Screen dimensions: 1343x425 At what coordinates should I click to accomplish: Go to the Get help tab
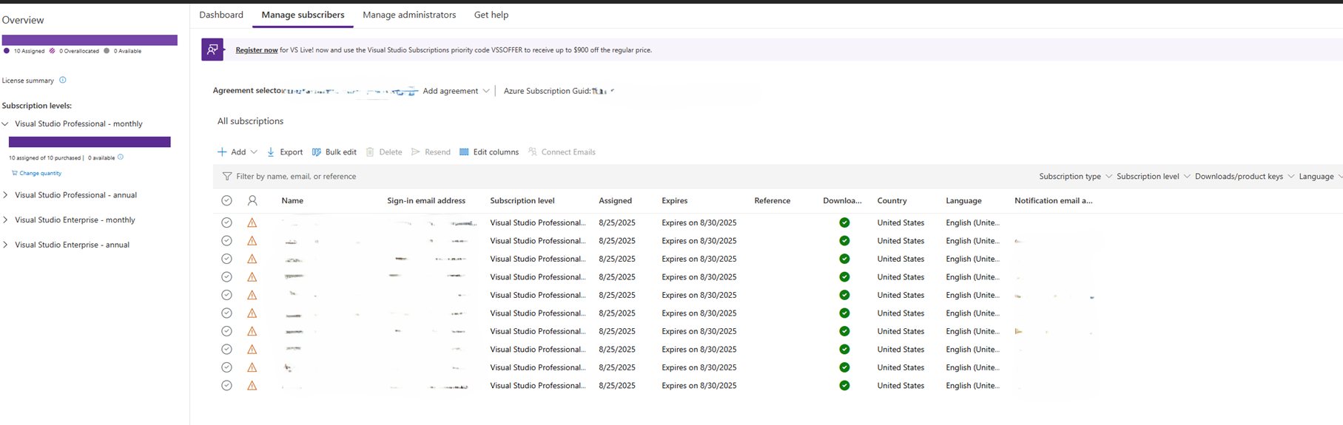coord(491,15)
